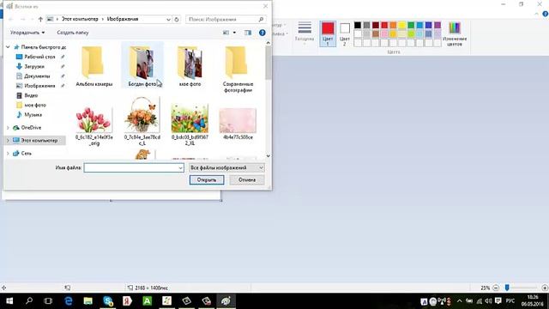Click the magnifier icon in the search box
This screenshot has width=549, height=309.
(261, 19)
